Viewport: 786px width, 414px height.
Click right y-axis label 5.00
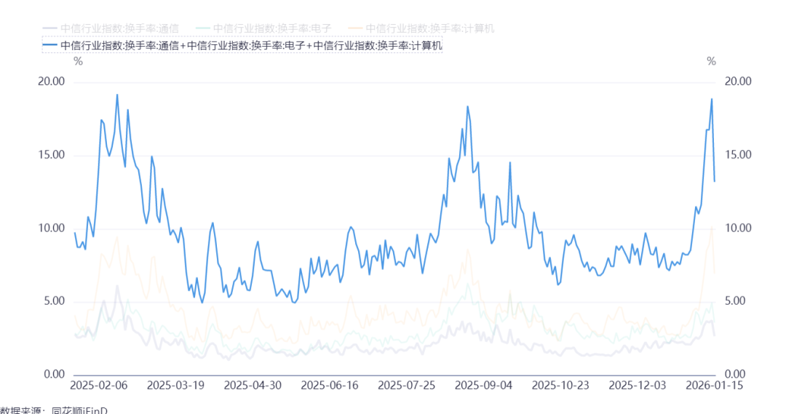(x=735, y=301)
